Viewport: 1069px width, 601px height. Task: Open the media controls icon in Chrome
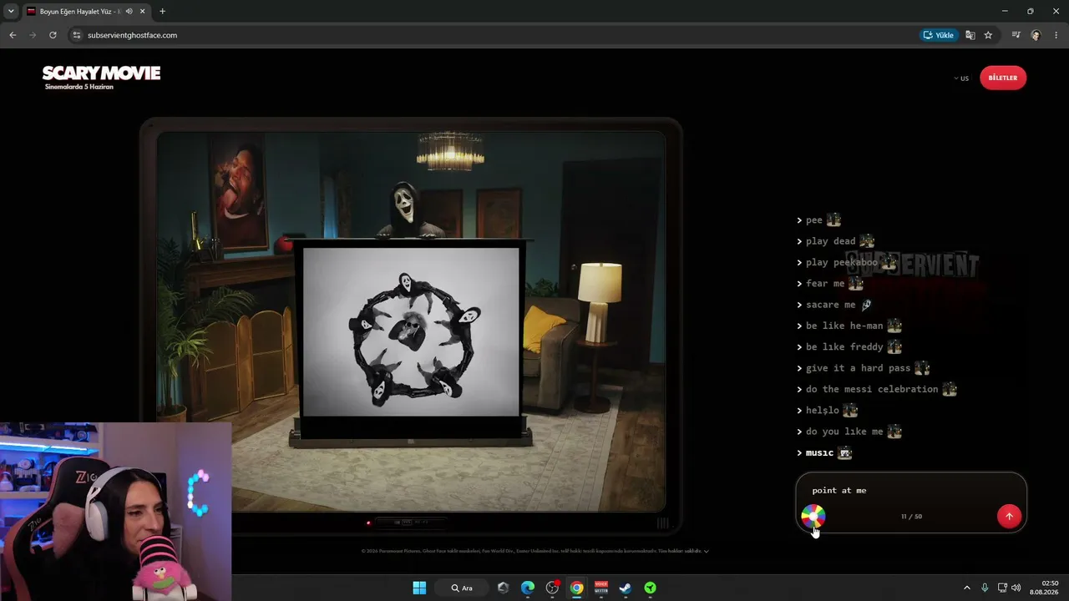(1016, 35)
